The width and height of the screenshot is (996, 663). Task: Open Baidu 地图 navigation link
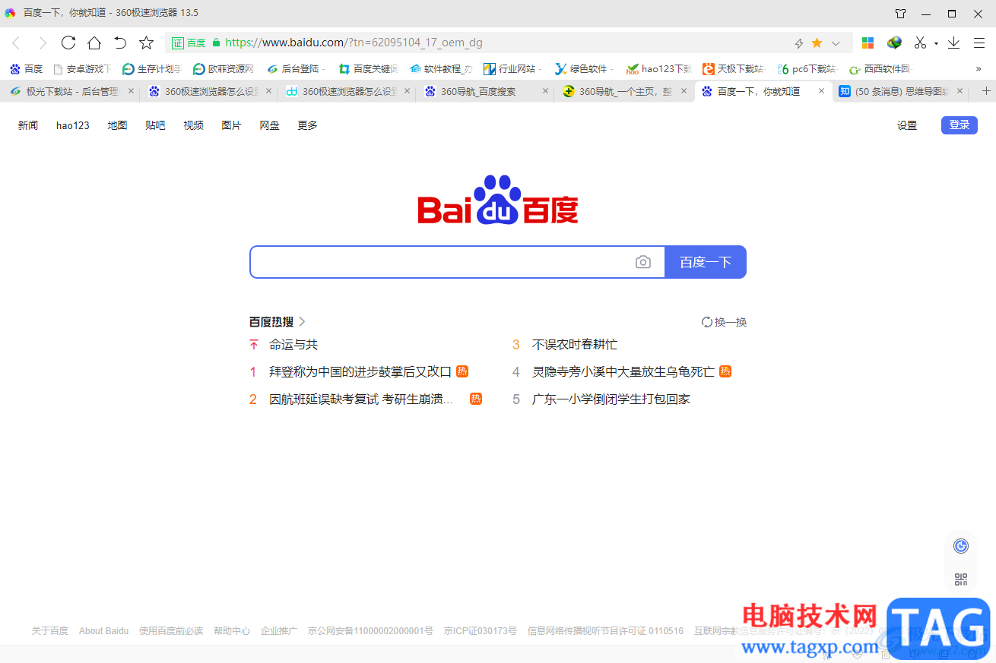coord(117,125)
